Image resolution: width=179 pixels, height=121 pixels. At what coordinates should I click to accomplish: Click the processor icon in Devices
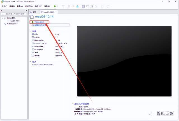click(x=33, y=37)
